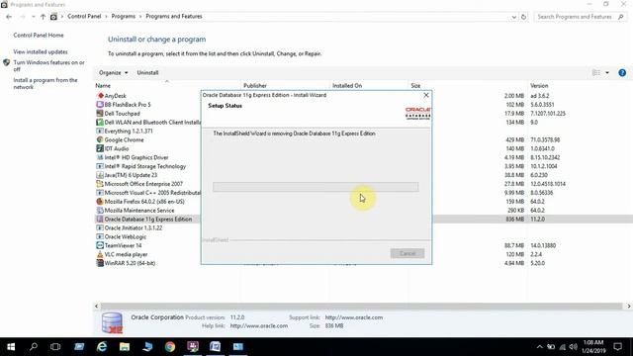633x356 pixels.
Task: Show hidden system tray icons chevron
Action: [540, 347]
